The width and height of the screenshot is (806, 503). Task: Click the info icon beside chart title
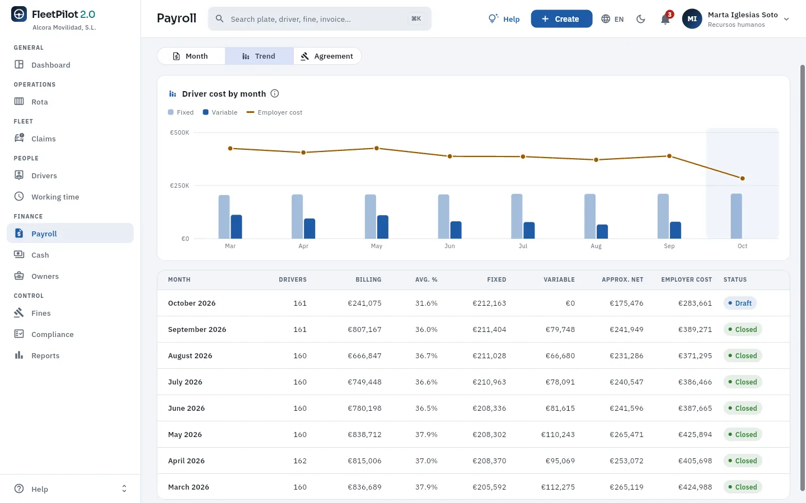click(x=275, y=93)
